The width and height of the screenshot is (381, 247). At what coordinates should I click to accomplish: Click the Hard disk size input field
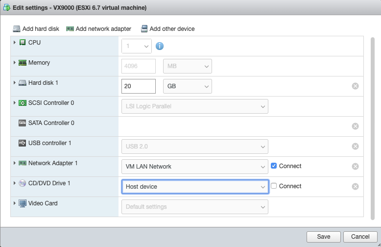click(138, 86)
